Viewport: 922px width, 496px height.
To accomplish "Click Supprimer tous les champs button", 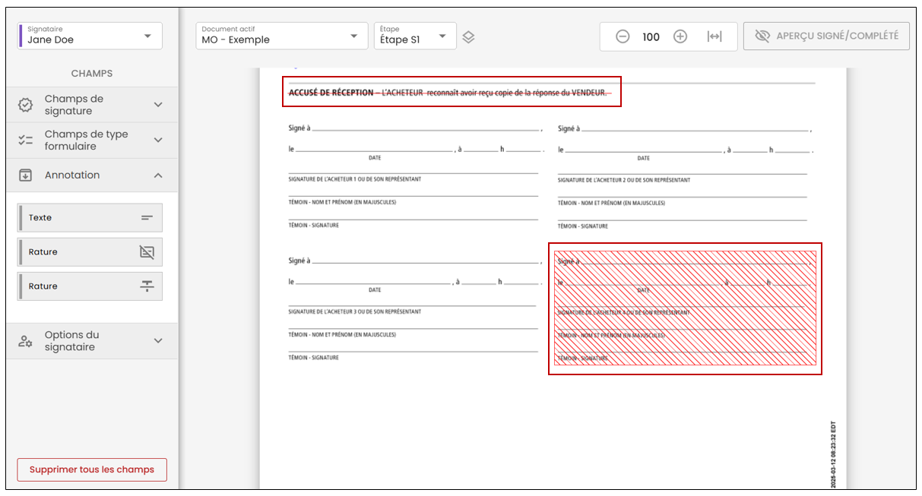I will point(92,469).
